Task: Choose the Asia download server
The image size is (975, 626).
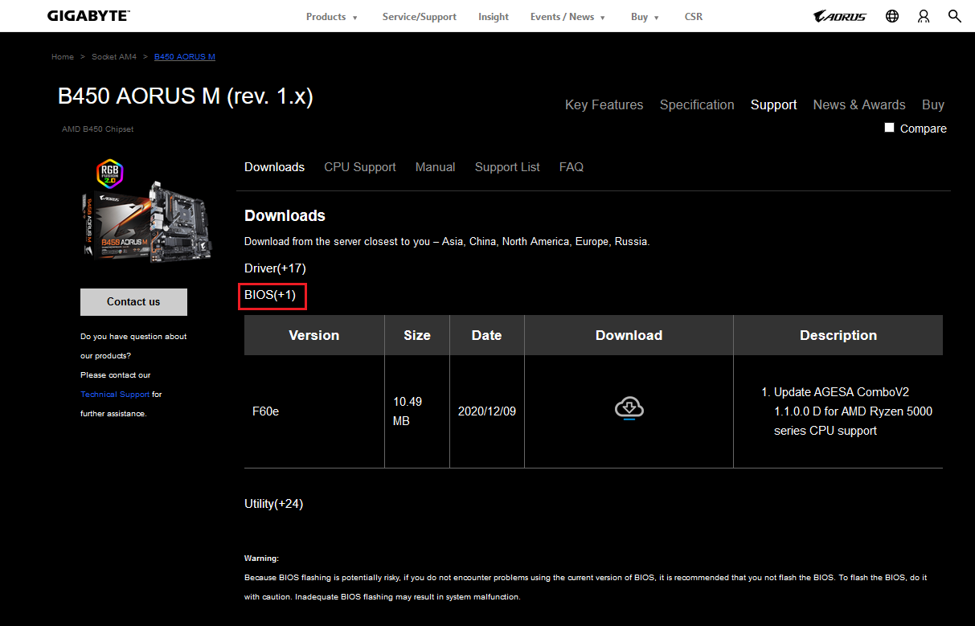Action: (453, 242)
